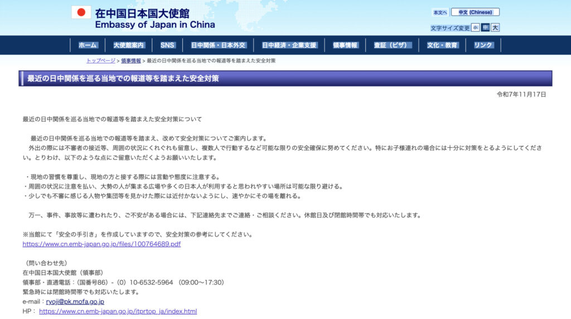The width and height of the screenshot is (571, 319).
Task: Set text size to small (小)
Action: (x=475, y=27)
